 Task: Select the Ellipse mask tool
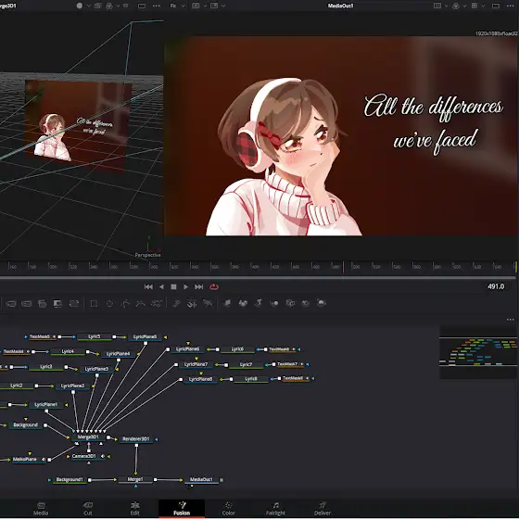click(109, 303)
